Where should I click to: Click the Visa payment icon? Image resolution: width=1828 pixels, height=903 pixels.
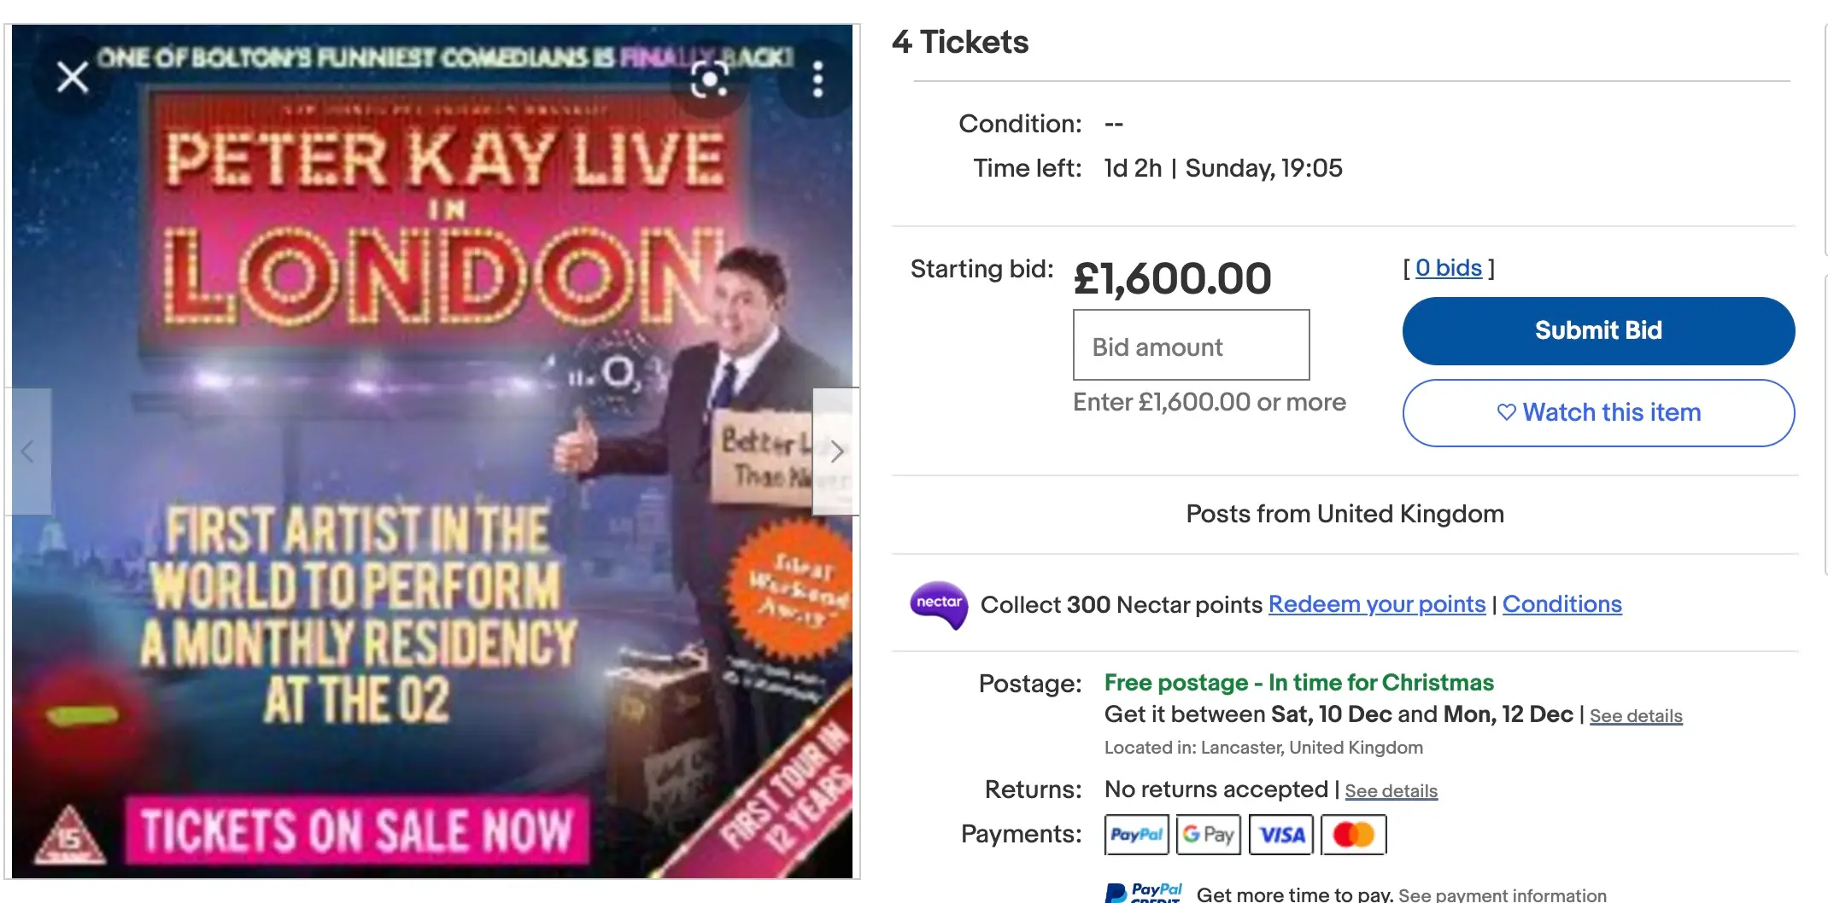tap(1281, 834)
